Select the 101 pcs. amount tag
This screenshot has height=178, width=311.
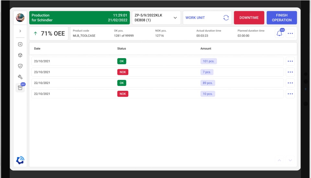pos(208,61)
